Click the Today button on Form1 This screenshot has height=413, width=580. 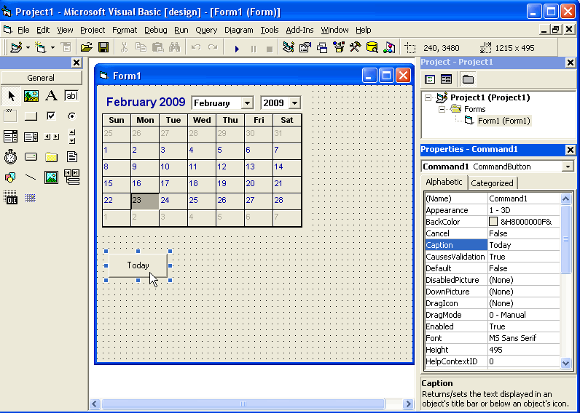(x=138, y=265)
